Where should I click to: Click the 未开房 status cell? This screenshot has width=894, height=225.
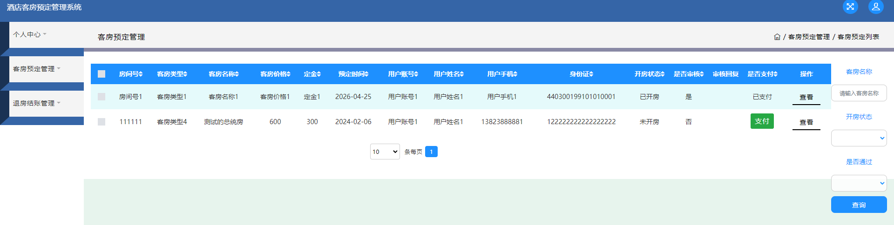[649, 122]
